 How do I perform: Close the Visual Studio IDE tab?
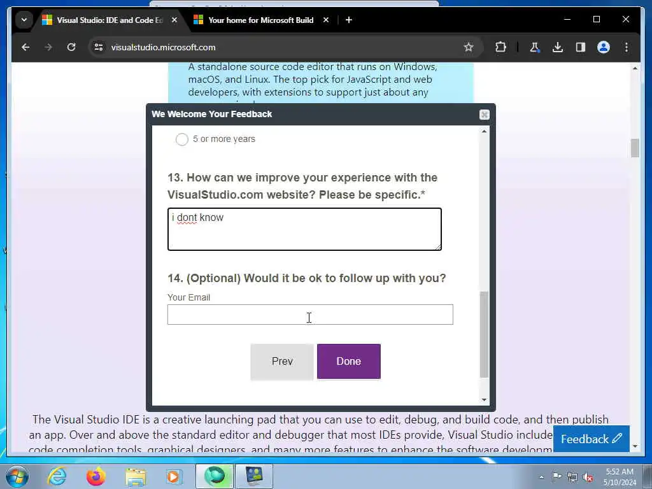pyautogui.click(x=174, y=20)
